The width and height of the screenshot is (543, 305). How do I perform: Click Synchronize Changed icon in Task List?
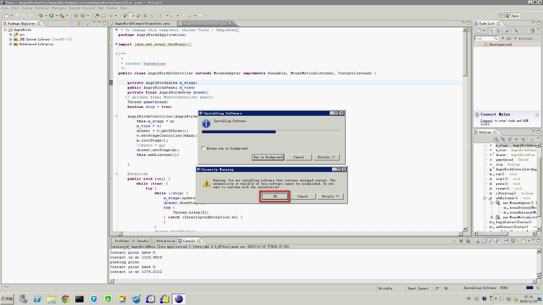click(x=532, y=30)
